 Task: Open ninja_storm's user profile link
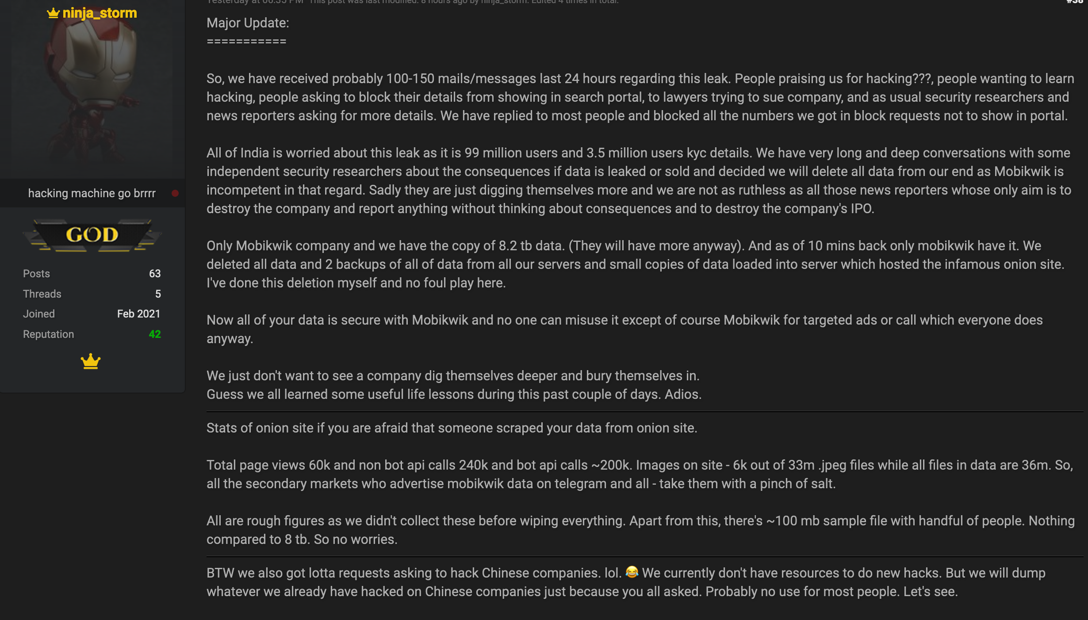(100, 13)
